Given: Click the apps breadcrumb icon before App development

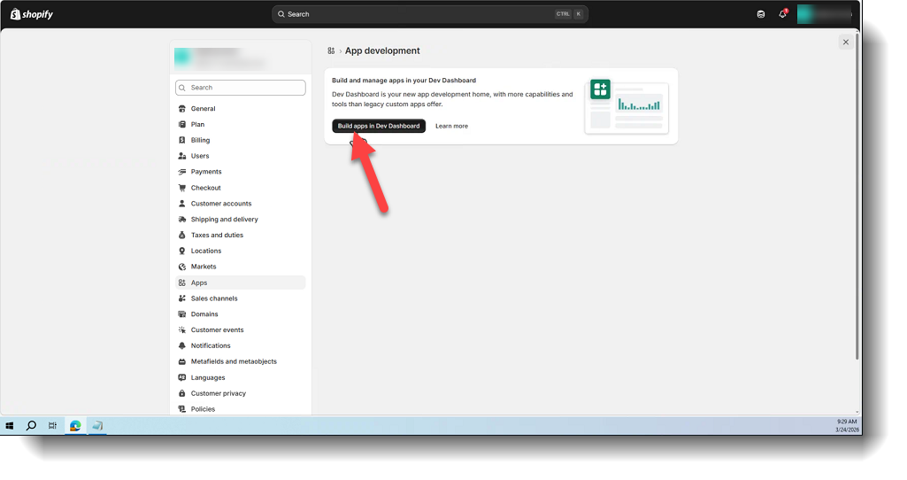Looking at the screenshot, I should tap(331, 51).
